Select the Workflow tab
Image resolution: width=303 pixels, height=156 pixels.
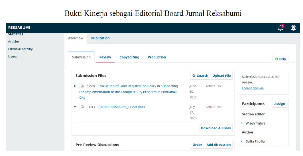76,38
